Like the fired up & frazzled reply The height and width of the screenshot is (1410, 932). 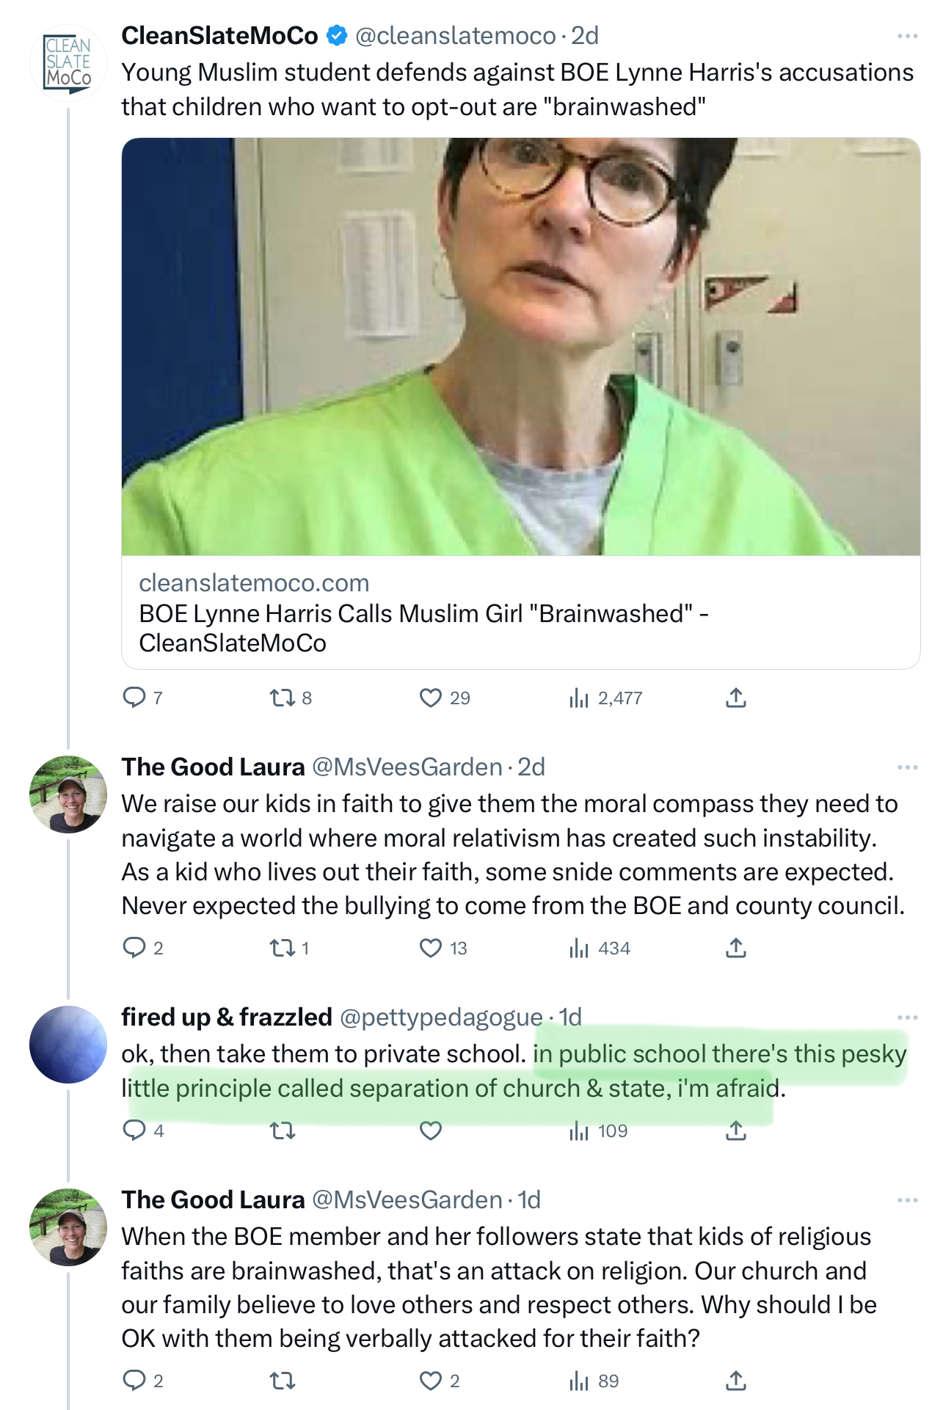[431, 1130]
